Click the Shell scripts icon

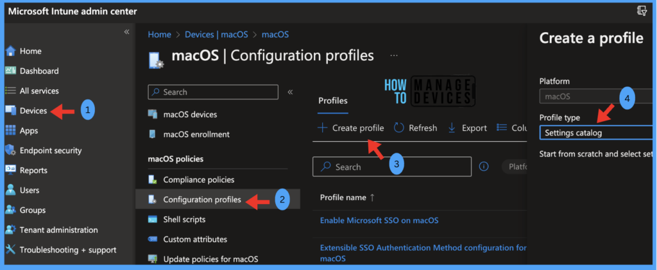(153, 219)
